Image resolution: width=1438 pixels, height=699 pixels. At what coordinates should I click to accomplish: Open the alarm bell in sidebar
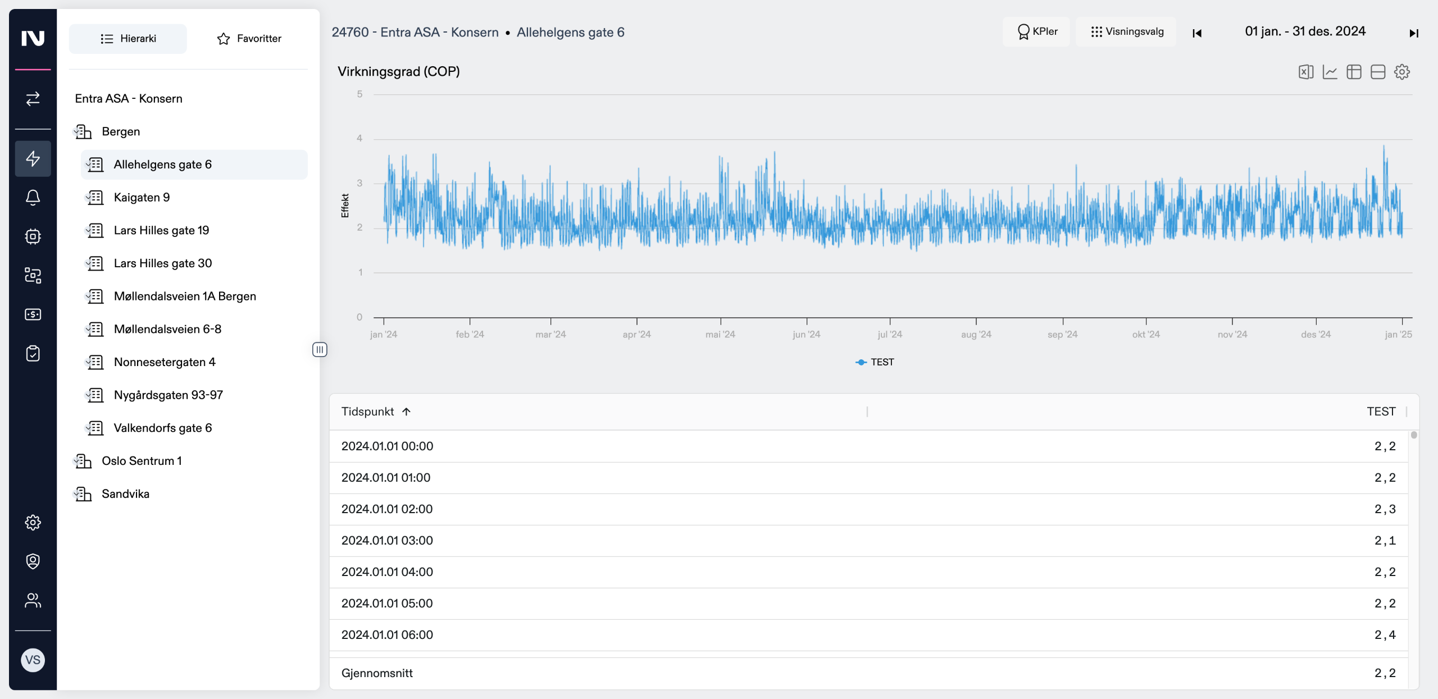click(33, 198)
